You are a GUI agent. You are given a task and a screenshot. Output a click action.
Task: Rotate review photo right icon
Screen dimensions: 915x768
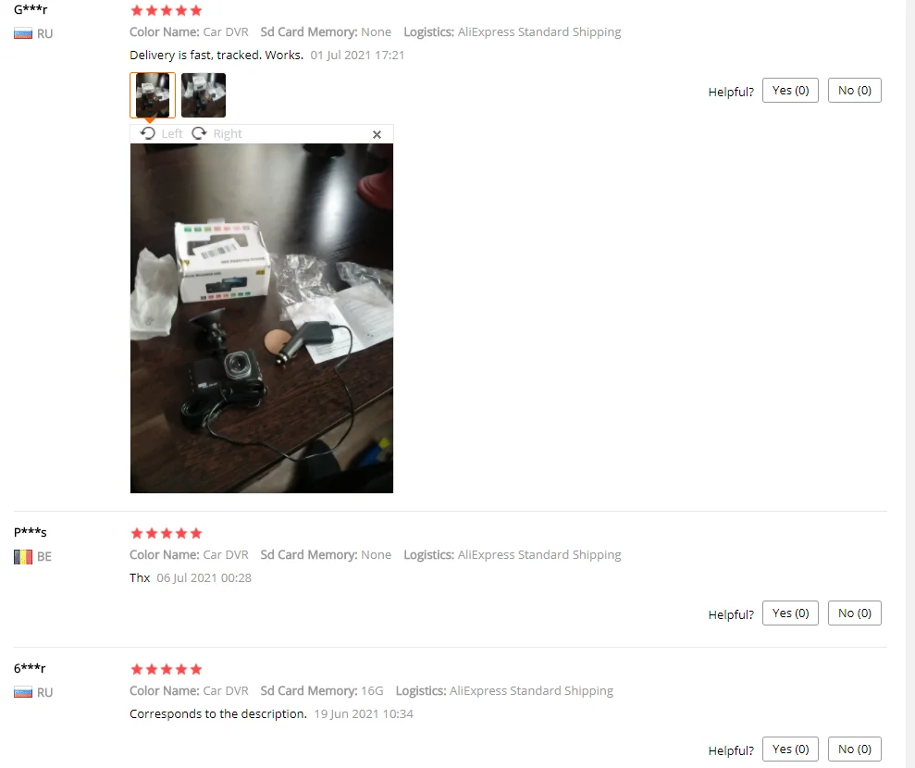199,133
